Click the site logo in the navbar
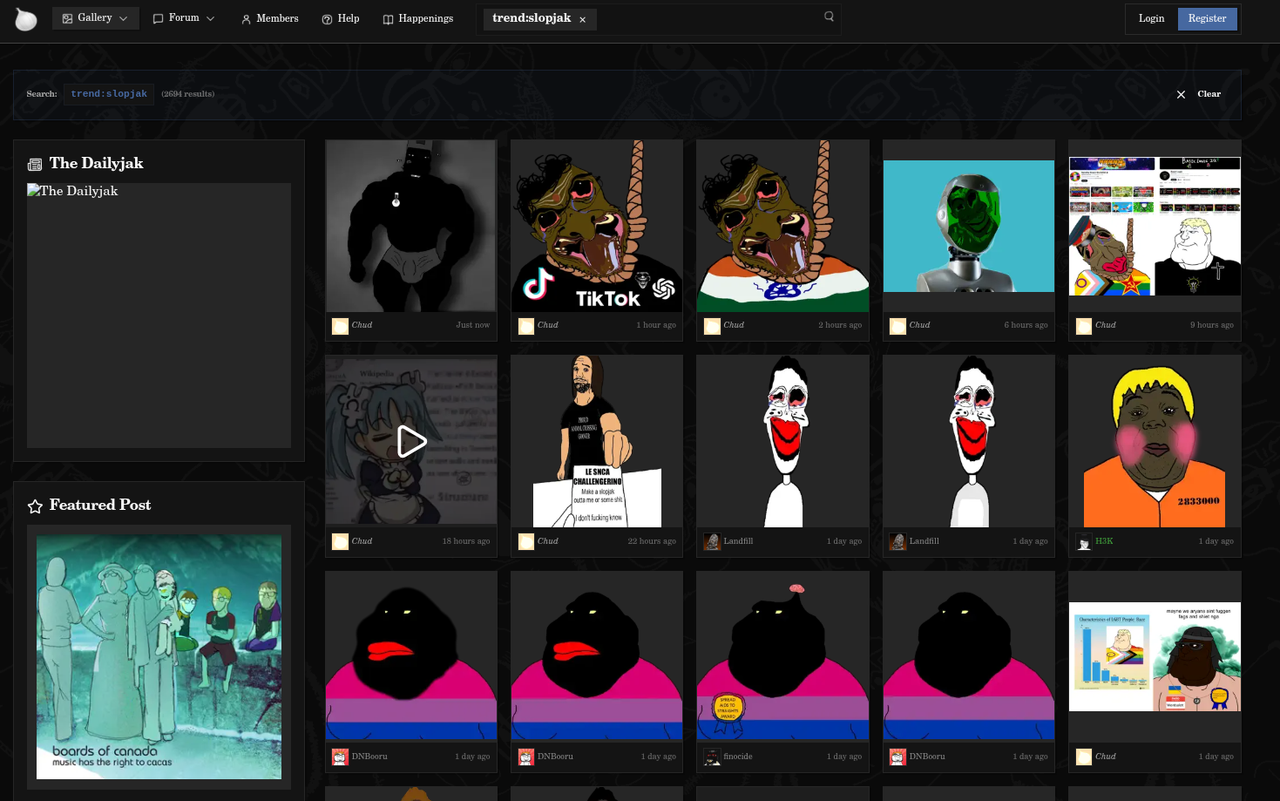Viewport: 1280px width, 801px height. click(x=26, y=19)
